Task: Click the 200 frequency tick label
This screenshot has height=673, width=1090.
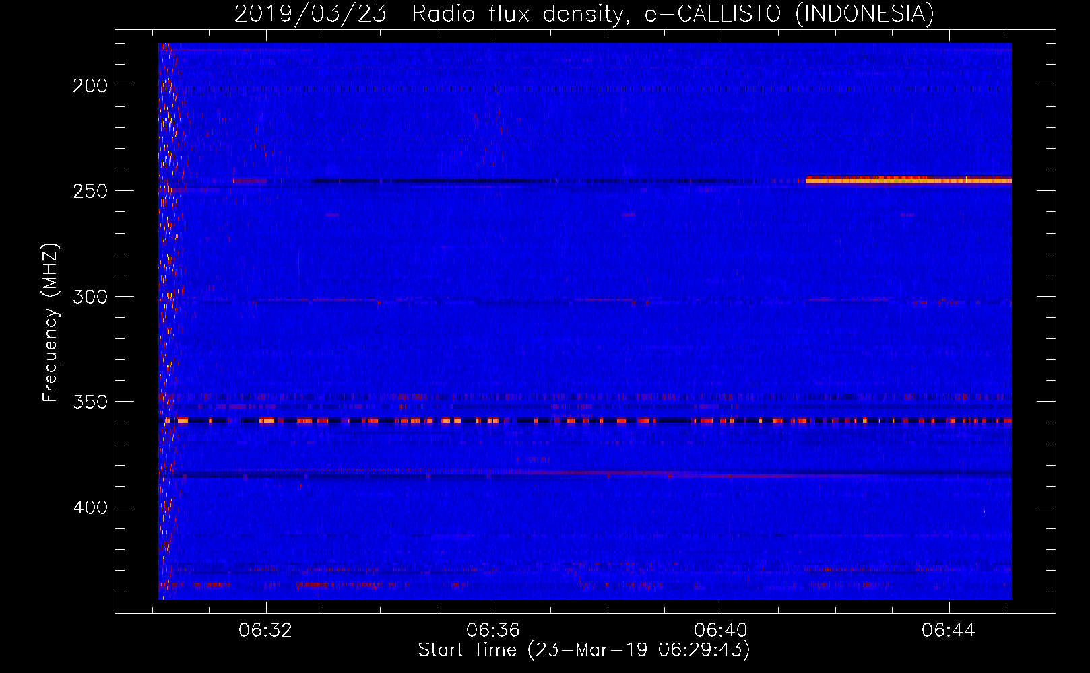Action: coord(90,85)
